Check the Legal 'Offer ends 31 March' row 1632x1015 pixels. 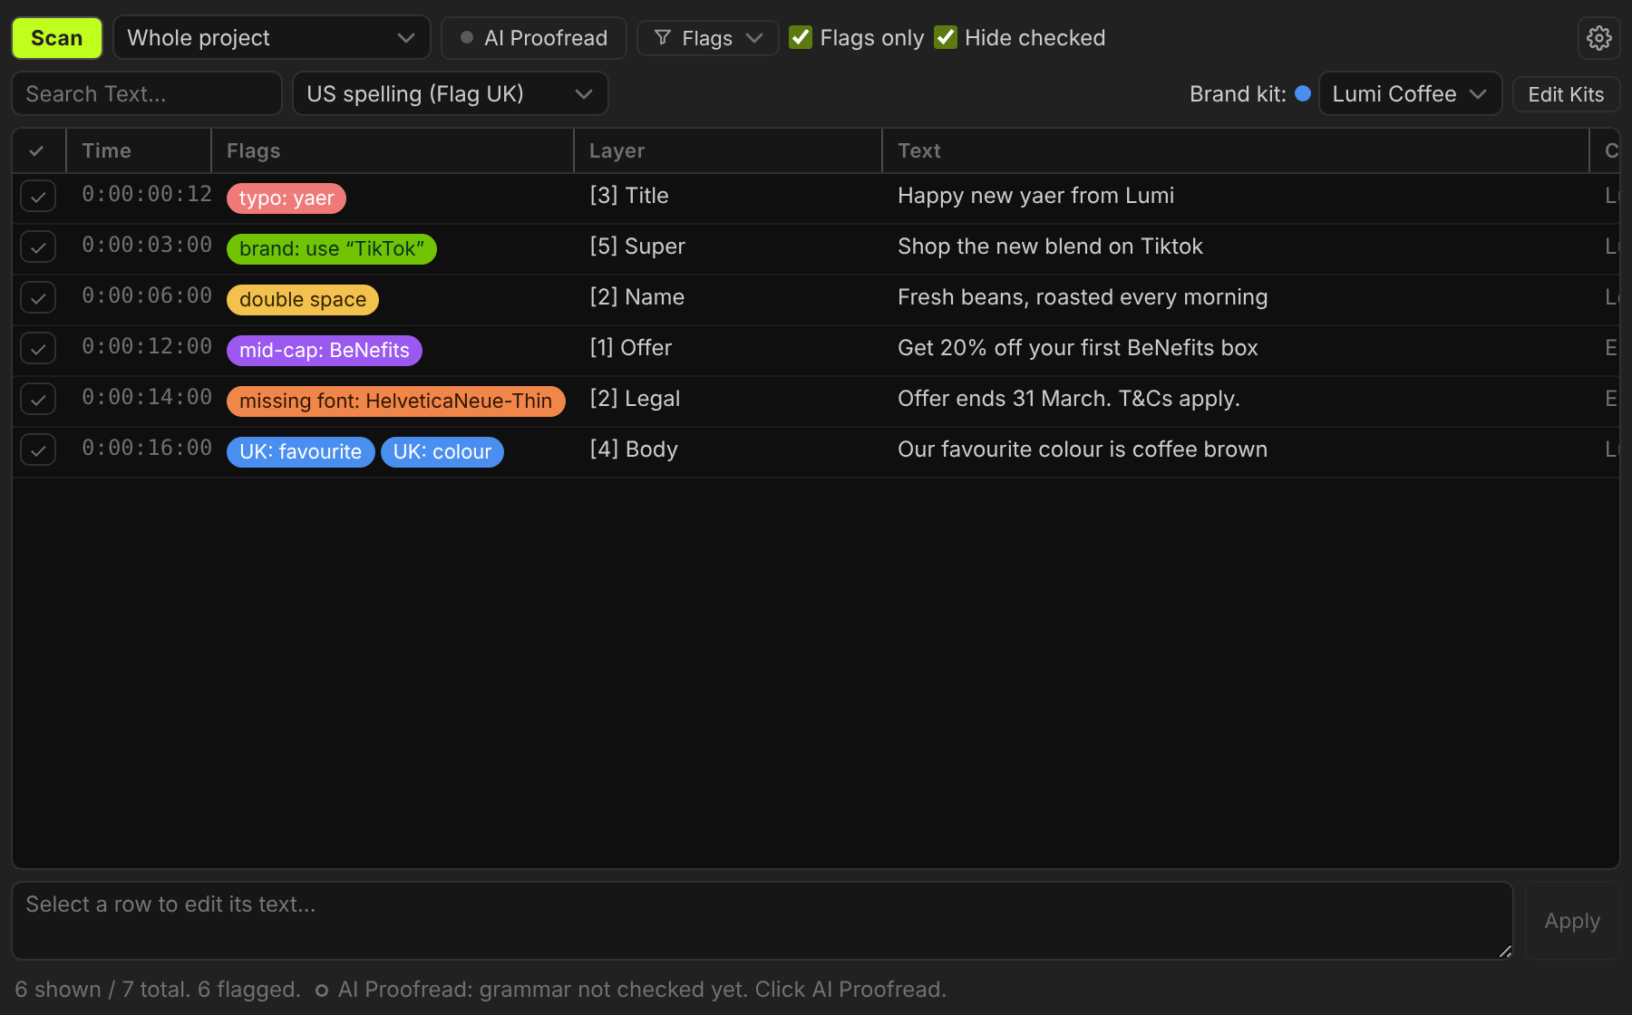coord(38,399)
